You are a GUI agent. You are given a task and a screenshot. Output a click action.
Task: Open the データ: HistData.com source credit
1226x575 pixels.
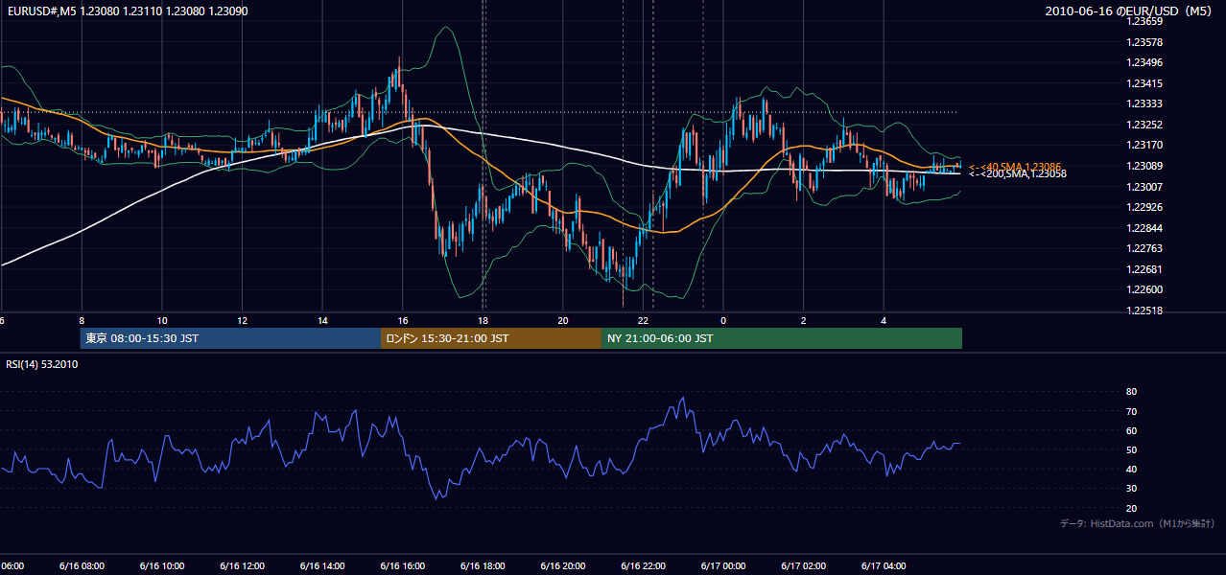point(1138,523)
